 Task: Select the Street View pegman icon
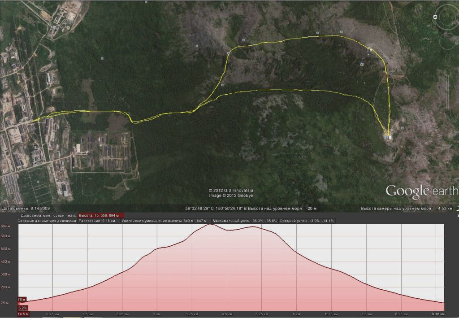click(448, 60)
